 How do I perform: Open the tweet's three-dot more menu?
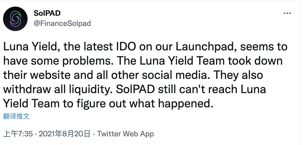[x=287, y=13]
